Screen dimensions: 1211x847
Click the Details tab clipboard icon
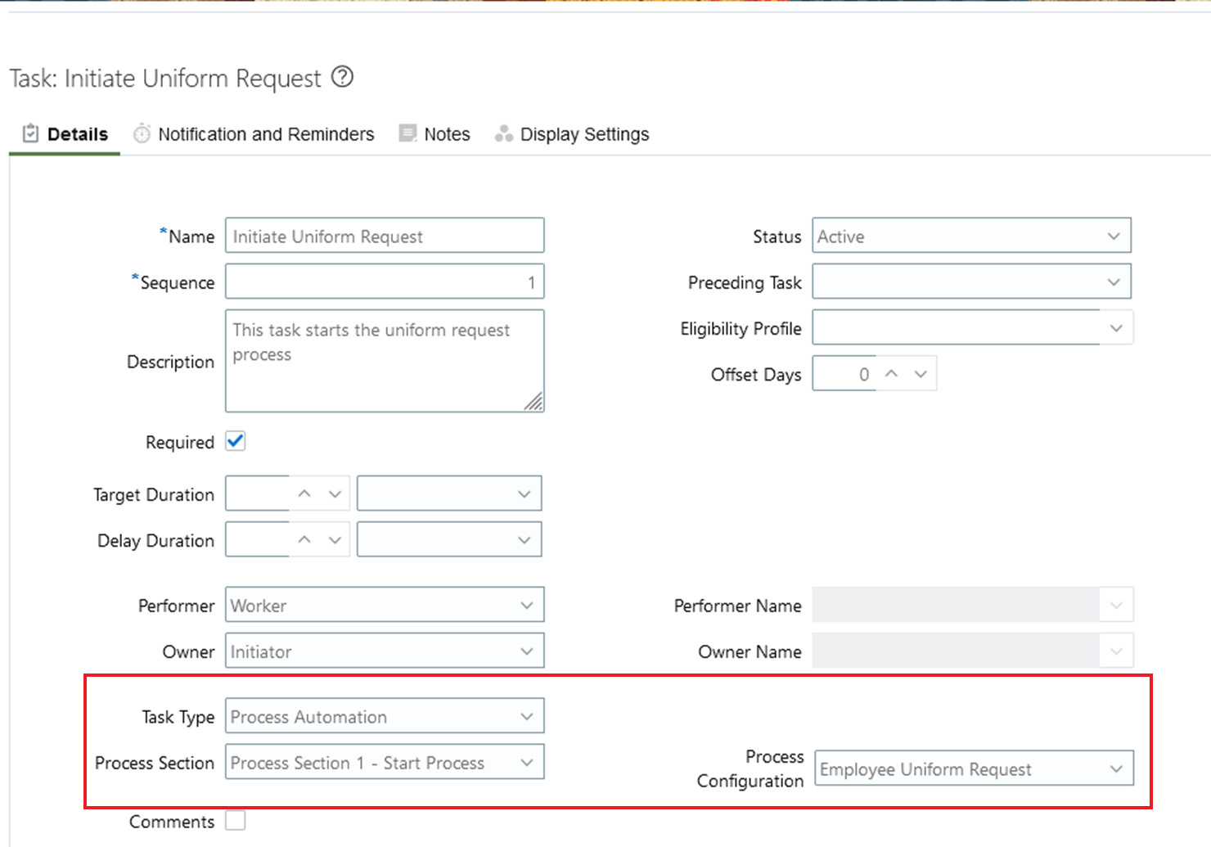point(30,133)
